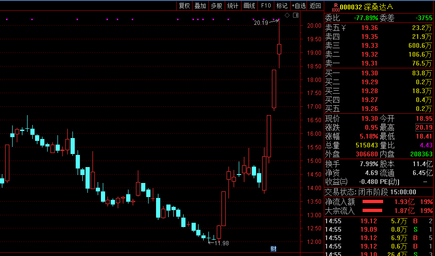Toggle the side panel layout icon
The width and height of the screenshot is (435, 256).
[x=296, y=15]
